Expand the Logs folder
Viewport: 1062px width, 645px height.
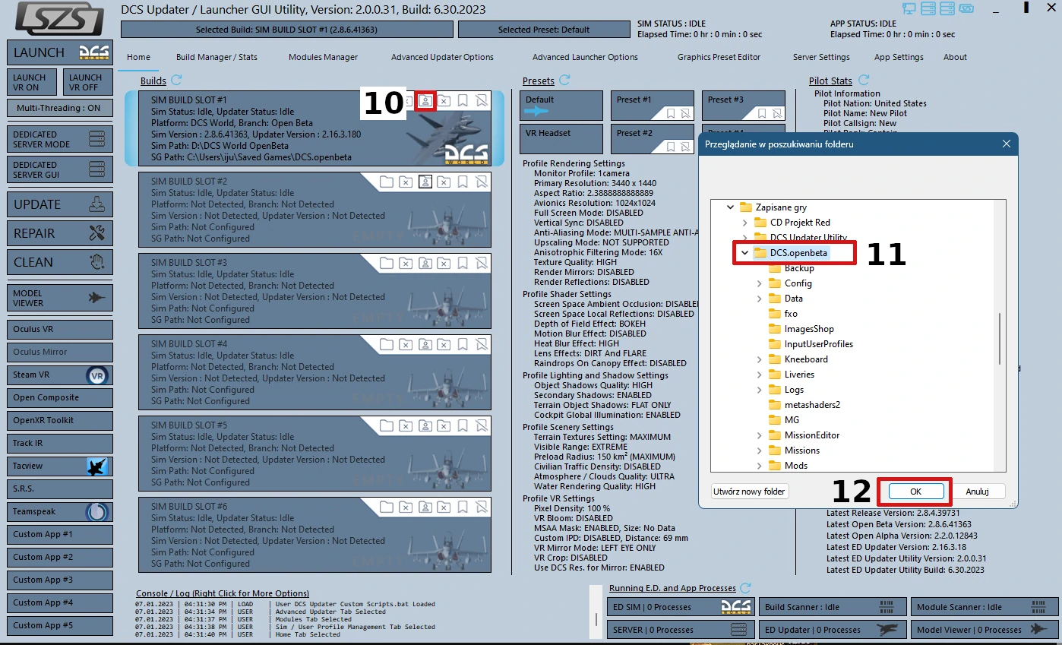(x=760, y=390)
